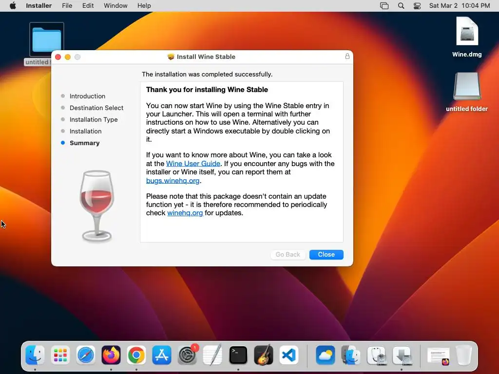Click the installation completed successfully message
Image resolution: width=499 pixels, height=374 pixels.
click(x=207, y=74)
